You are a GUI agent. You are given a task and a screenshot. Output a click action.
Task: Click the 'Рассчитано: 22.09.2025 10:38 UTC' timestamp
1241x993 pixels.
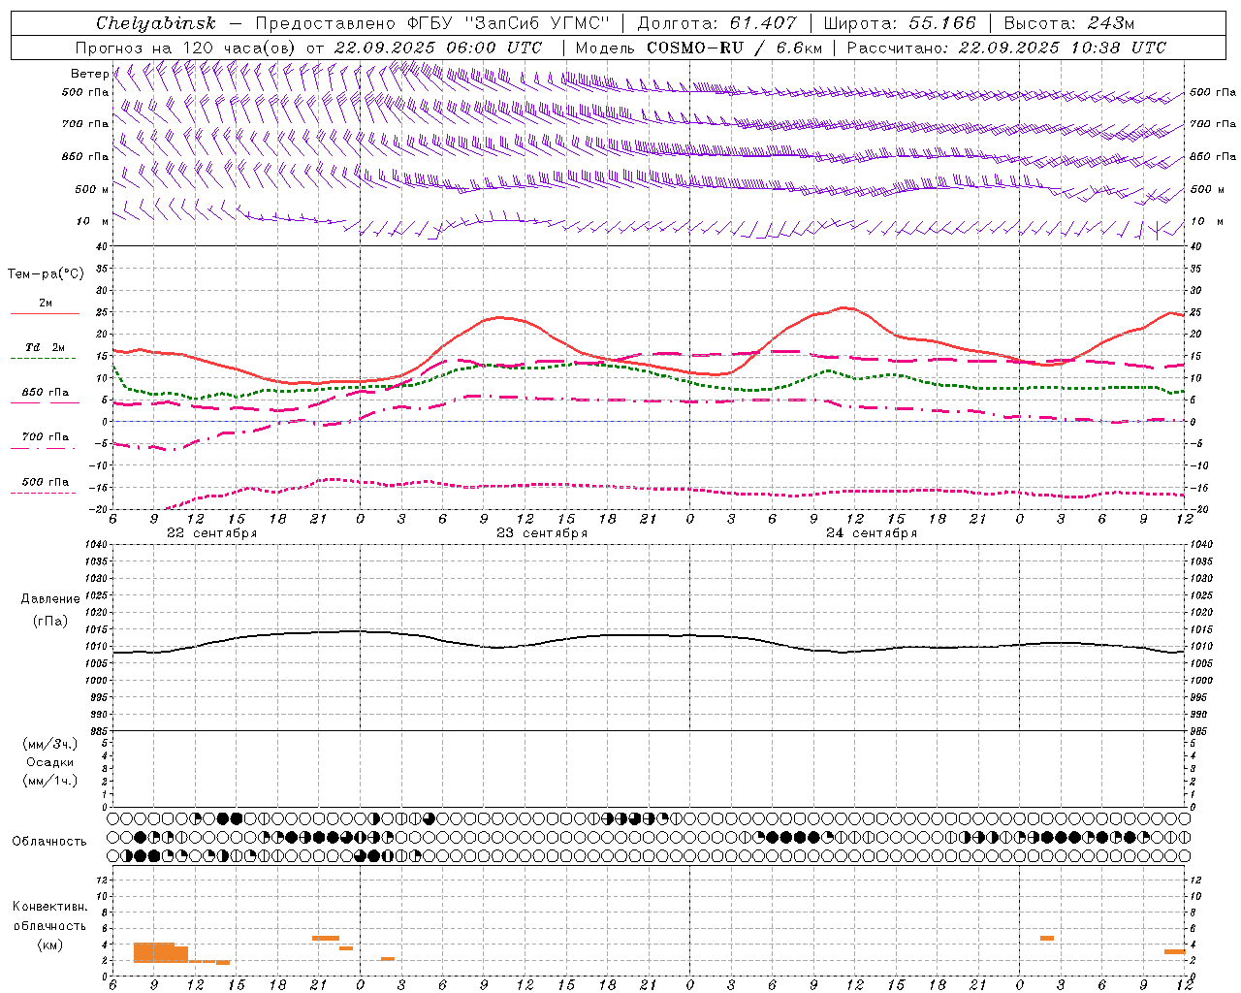coord(1006,48)
